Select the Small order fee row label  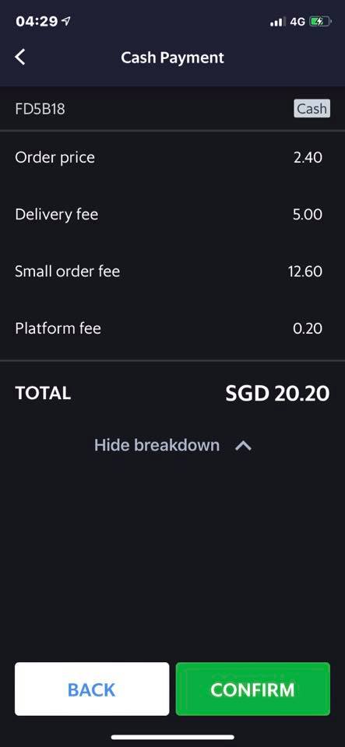click(x=67, y=272)
